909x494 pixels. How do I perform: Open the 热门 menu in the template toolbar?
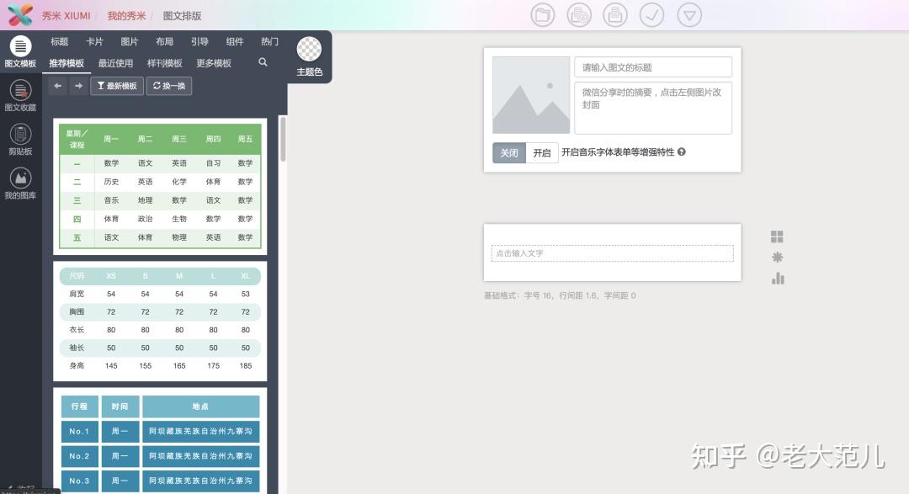coord(268,40)
